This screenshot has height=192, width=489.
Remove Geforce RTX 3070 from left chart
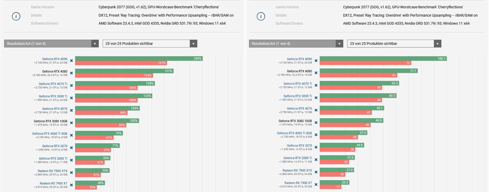point(71,148)
